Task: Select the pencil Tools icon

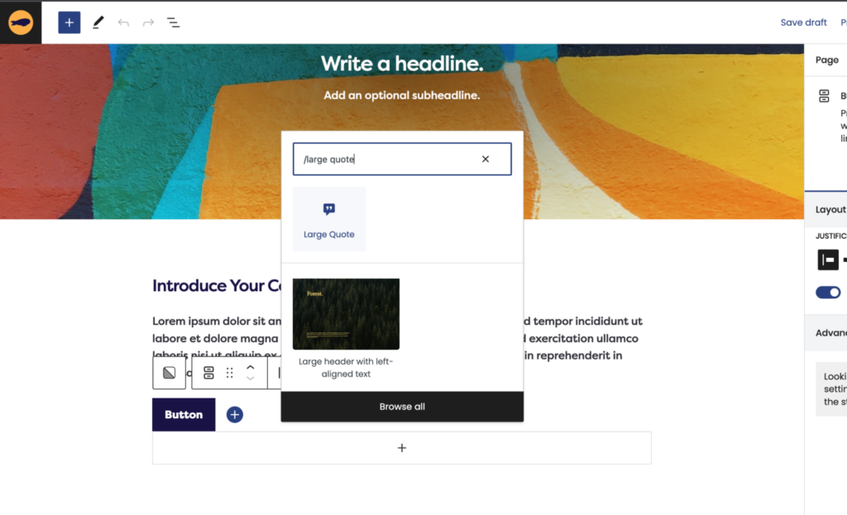Action: coord(98,22)
